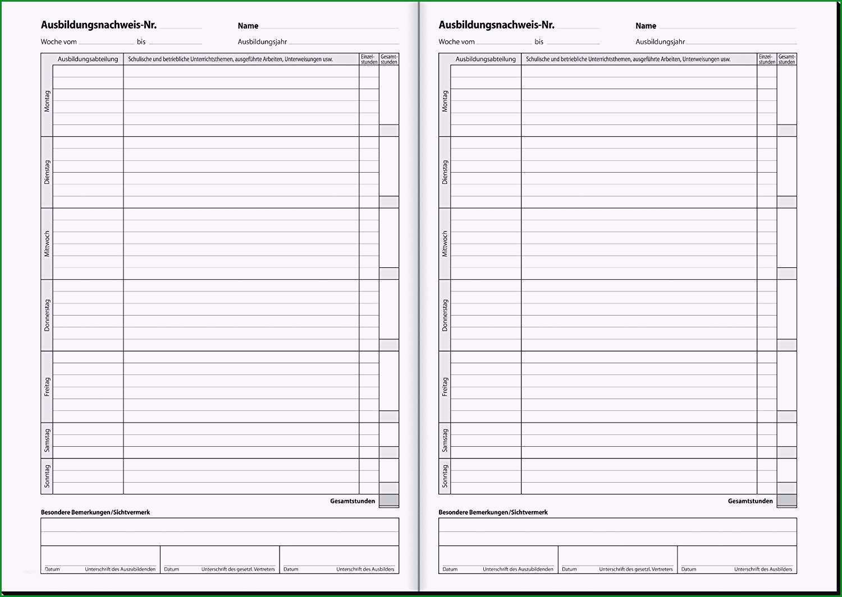Select the Donnerstag label on left page

point(47,315)
